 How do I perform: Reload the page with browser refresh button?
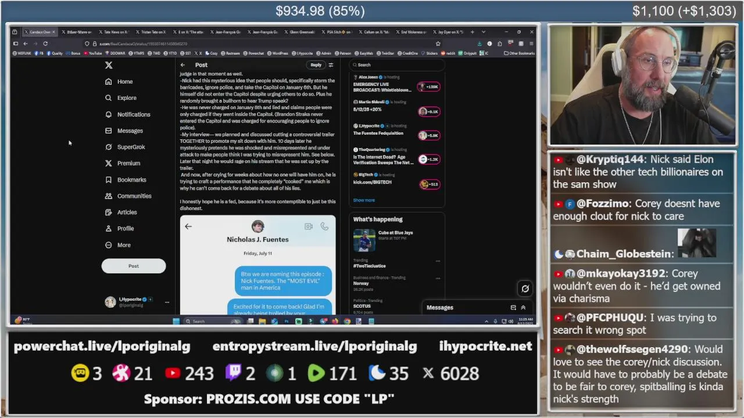45,44
